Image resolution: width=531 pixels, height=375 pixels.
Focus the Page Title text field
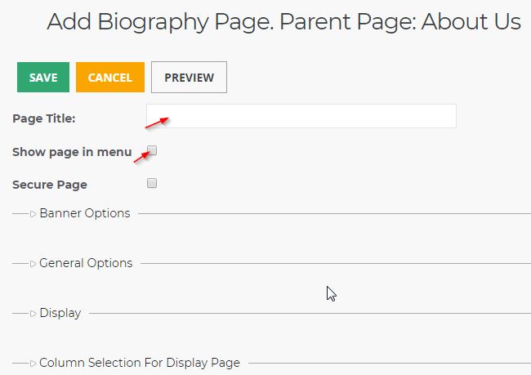(x=301, y=116)
